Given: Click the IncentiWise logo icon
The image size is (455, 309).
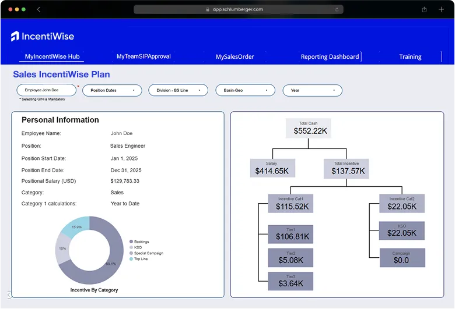Looking at the screenshot, I should (15, 36).
